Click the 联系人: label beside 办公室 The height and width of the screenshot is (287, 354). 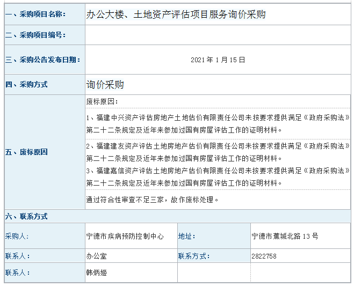coord(17,256)
